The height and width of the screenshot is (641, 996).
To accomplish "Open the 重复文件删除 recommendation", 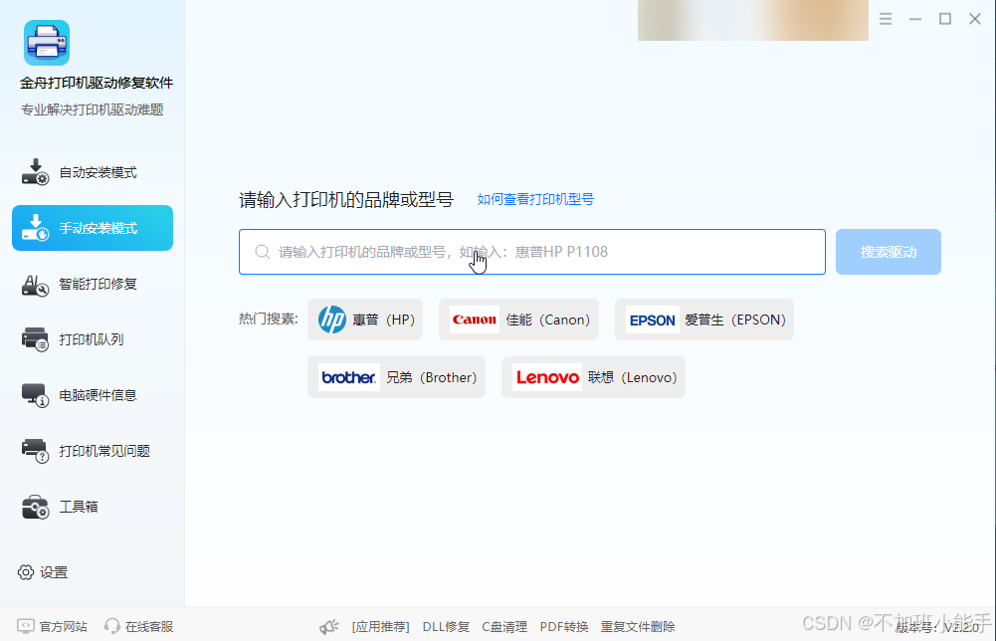I will coord(638,627).
